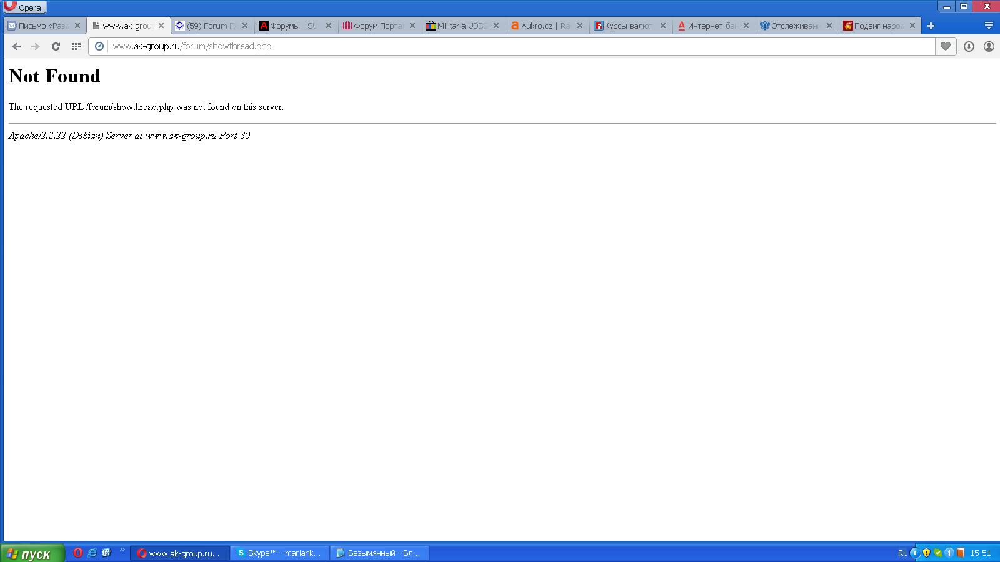Open a new tab with plus button
1000x562 pixels.
tap(931, 26)
